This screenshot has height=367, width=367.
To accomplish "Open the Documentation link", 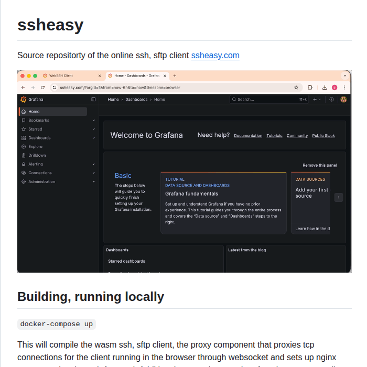I will [248, 136].
